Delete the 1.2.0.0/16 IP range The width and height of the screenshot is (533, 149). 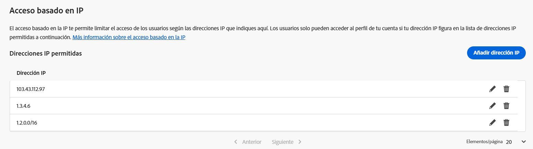pyautogui.click(x=506, y=123)
